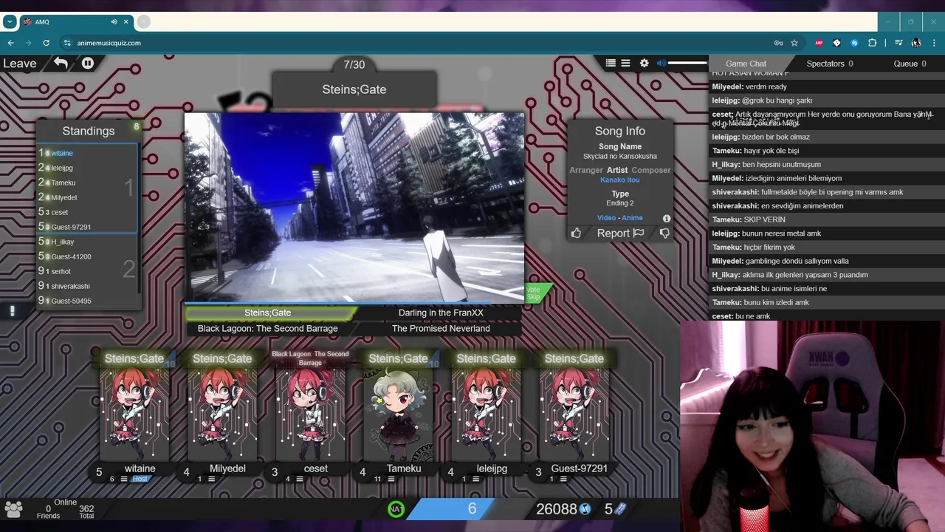
Task: Switch to the Spectators tab
Action: click(830, 64)
